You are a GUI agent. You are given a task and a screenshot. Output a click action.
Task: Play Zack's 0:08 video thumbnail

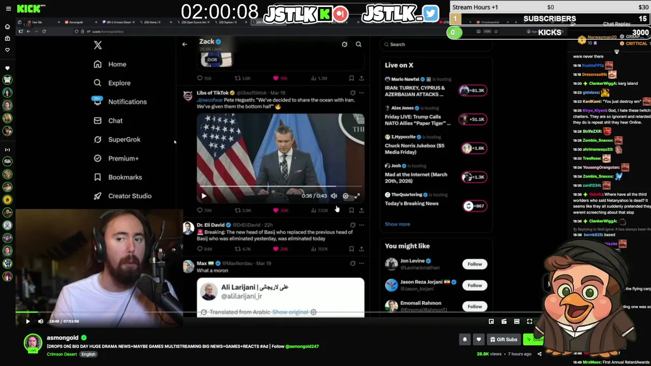tap(217, 59)
